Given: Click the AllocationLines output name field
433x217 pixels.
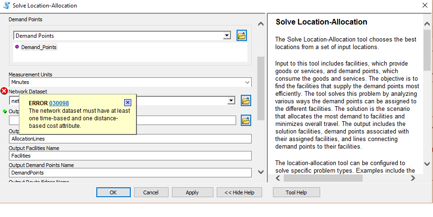Looking at the screenshot, I should coord(130,139).
